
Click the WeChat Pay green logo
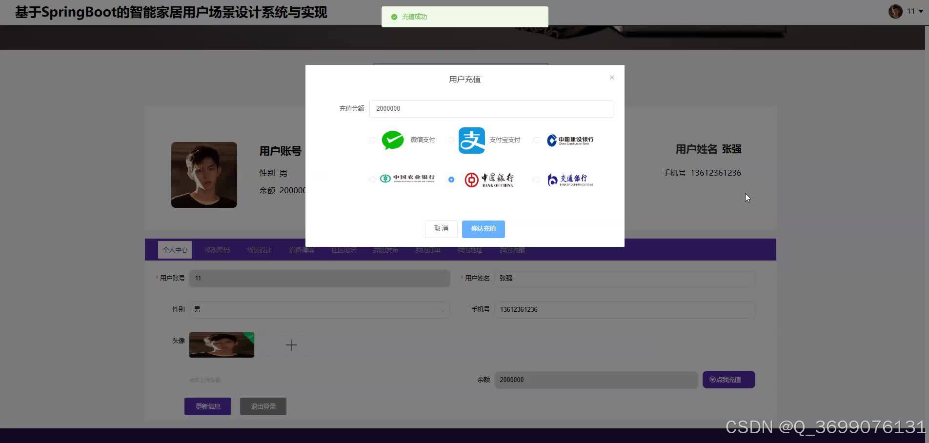tap(393, 140)
